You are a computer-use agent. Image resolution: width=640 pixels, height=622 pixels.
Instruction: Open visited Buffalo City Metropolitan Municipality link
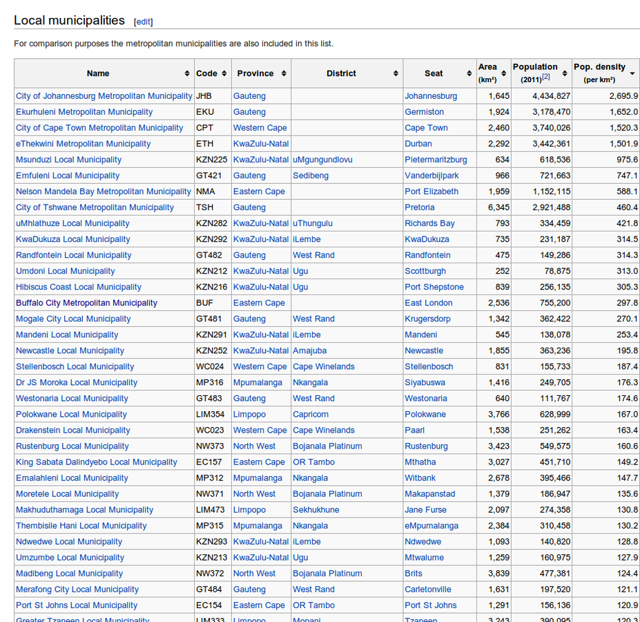click(x=86, y=303)
